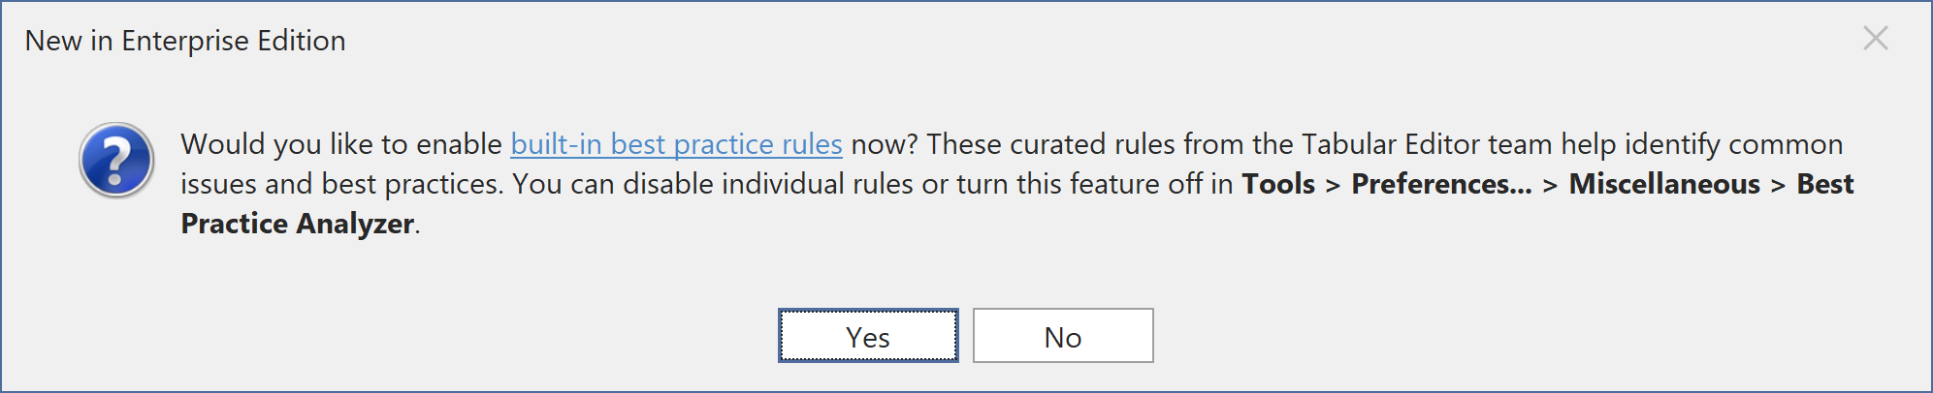This screenshot has height=393, width=1933.
Task: Close the New in Enterprise Edition dialog
Action: [x=1876, y=39]
